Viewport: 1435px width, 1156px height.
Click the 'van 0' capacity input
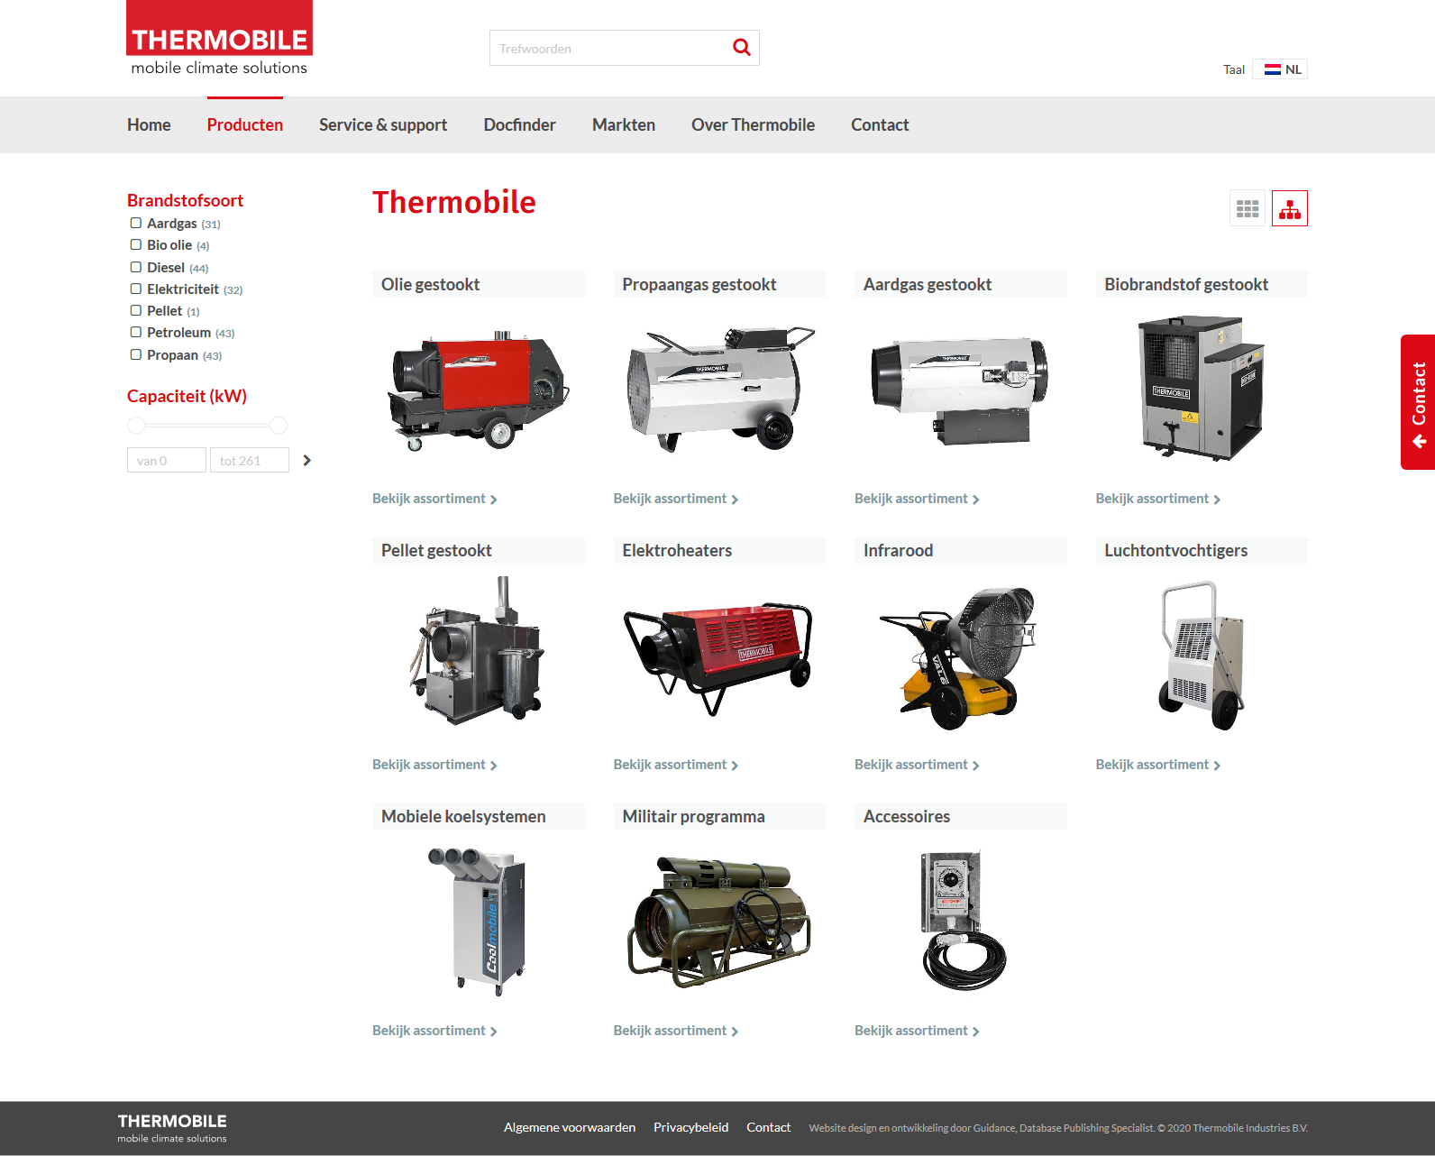[167, 460]
